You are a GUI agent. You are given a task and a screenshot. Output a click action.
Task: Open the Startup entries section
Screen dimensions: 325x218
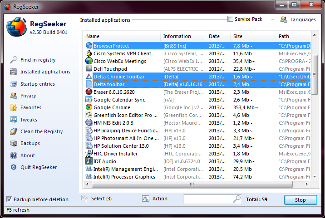[x=38, y=84]
